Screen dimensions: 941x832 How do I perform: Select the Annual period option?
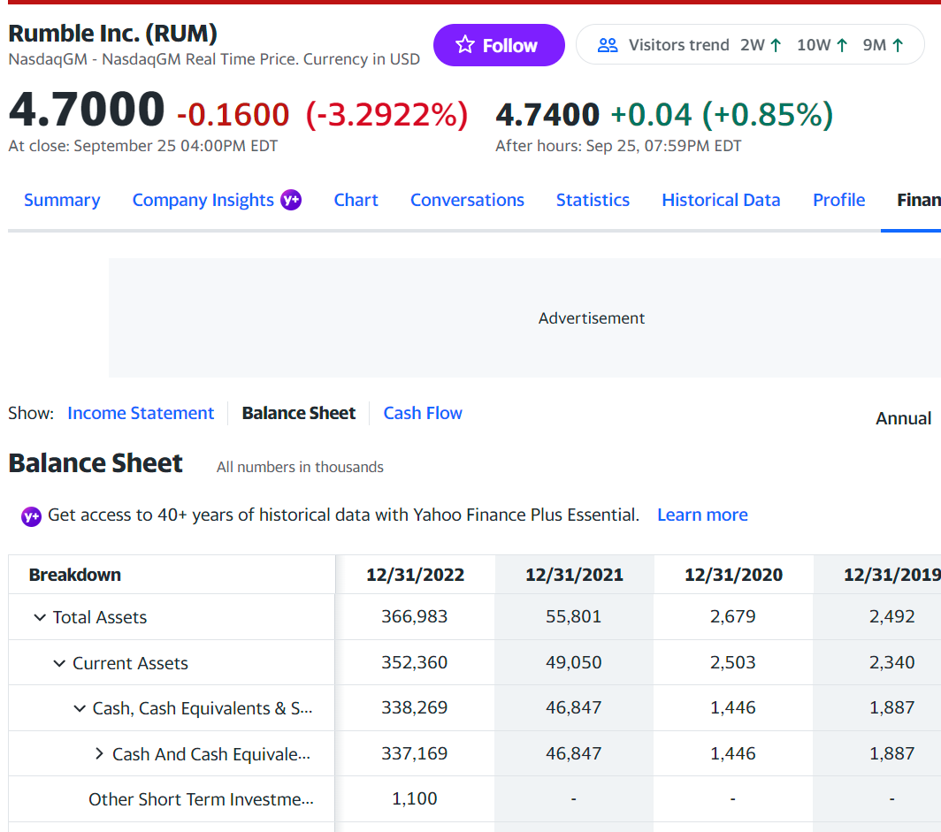tap(903, 418)
